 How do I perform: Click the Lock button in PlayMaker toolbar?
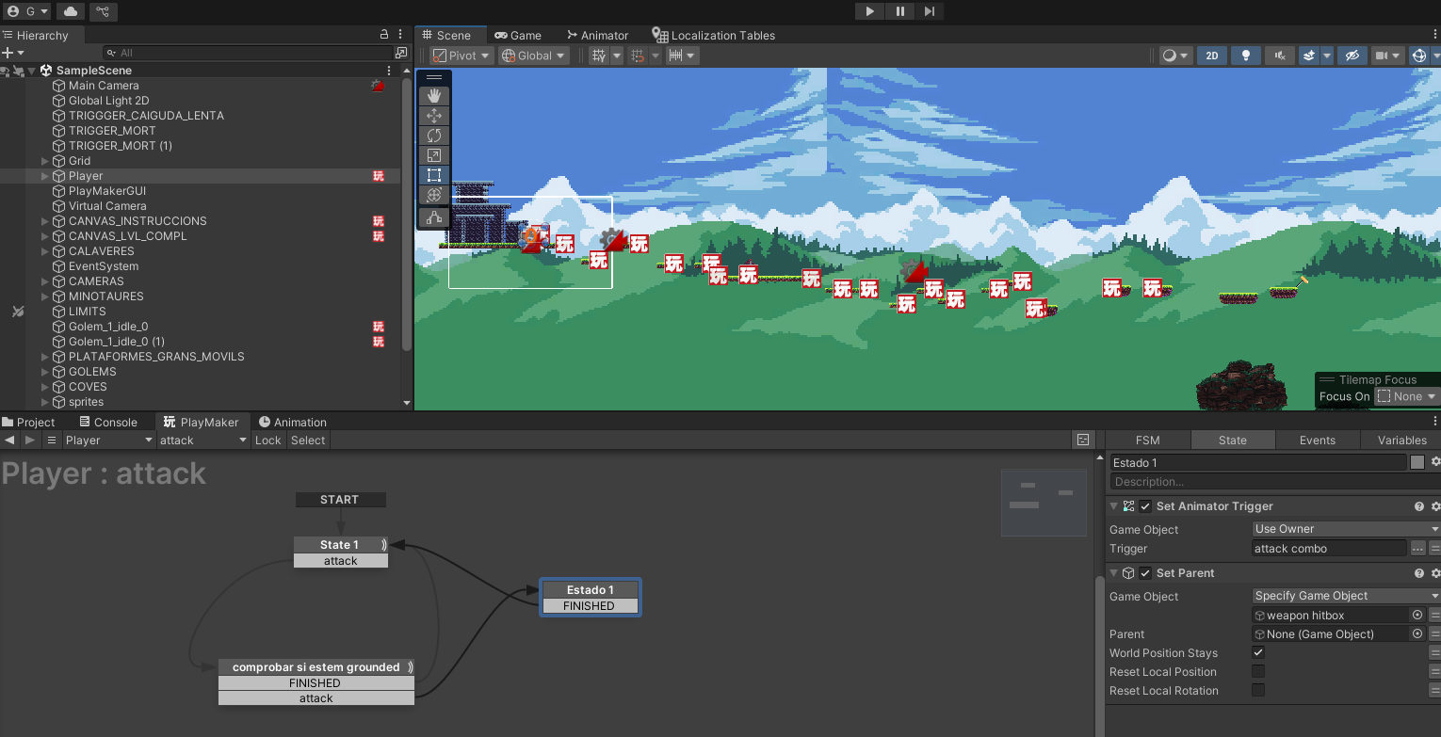pyautogui.click(x=267, y=440)
